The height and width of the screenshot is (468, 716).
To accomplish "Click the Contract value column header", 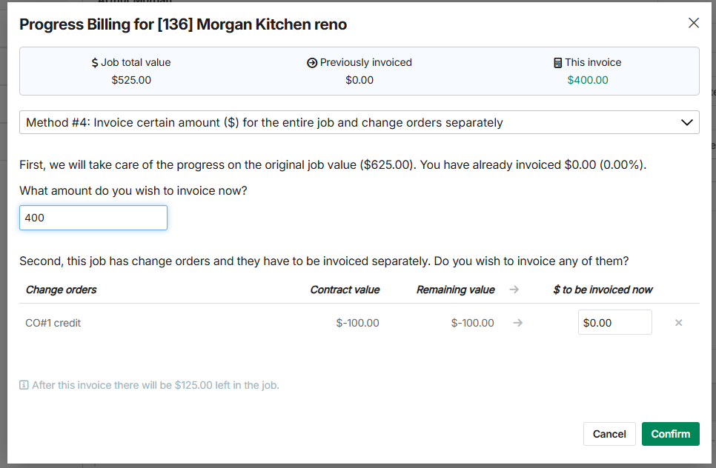I will coord(345,290).
